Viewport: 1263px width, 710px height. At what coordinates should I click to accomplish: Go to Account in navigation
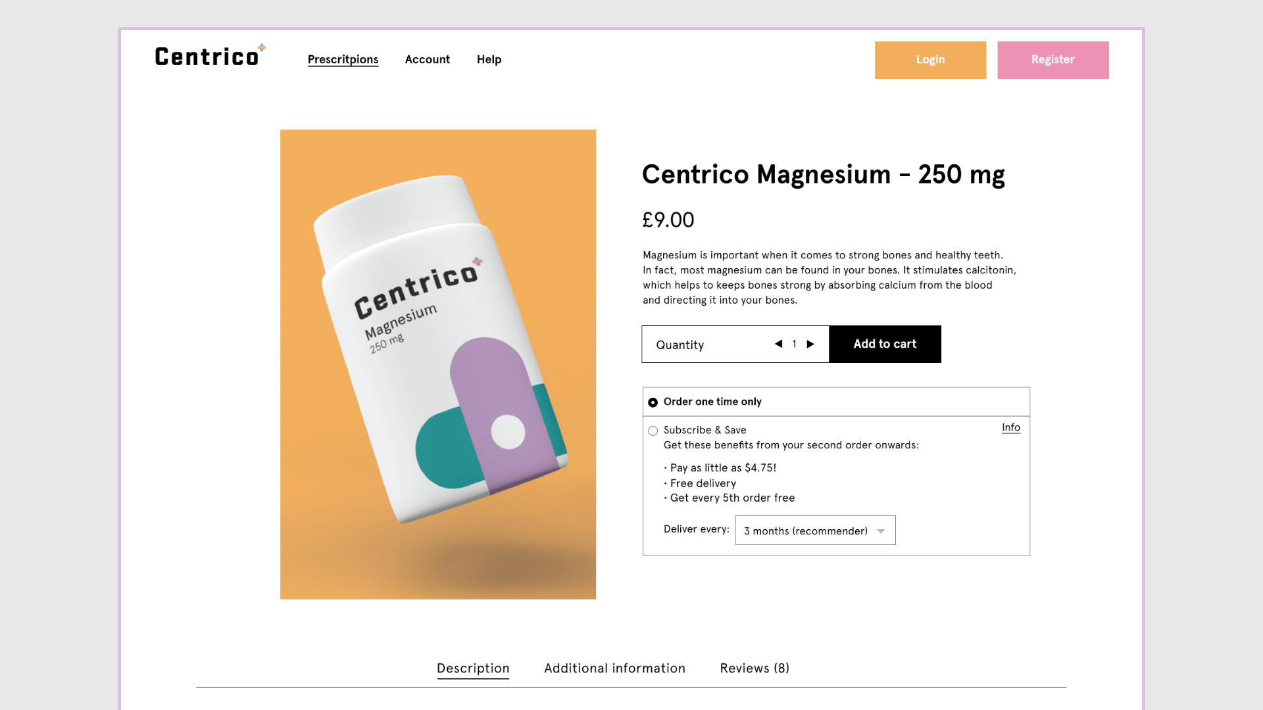click(x=427, y=59)
